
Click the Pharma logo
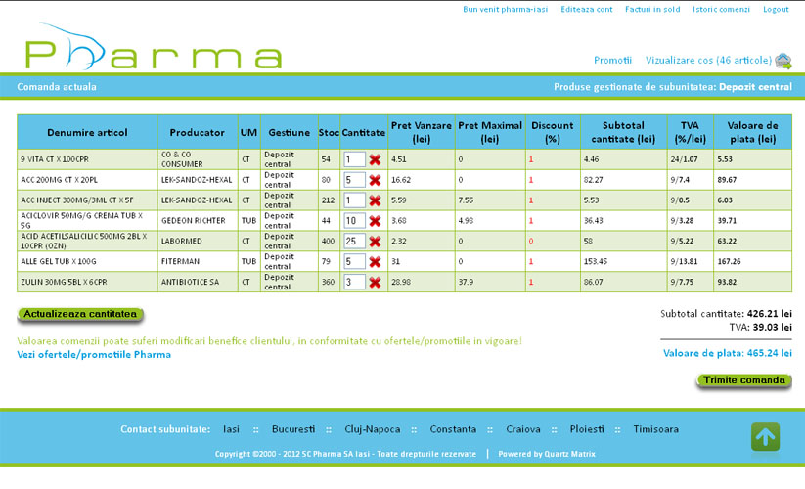click(152, 54)
